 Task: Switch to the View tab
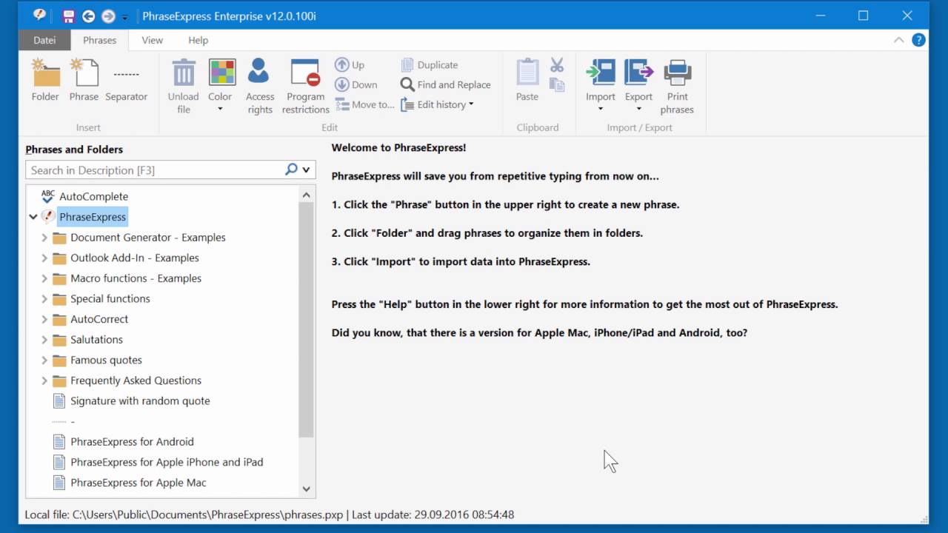(x=152, y=41)
